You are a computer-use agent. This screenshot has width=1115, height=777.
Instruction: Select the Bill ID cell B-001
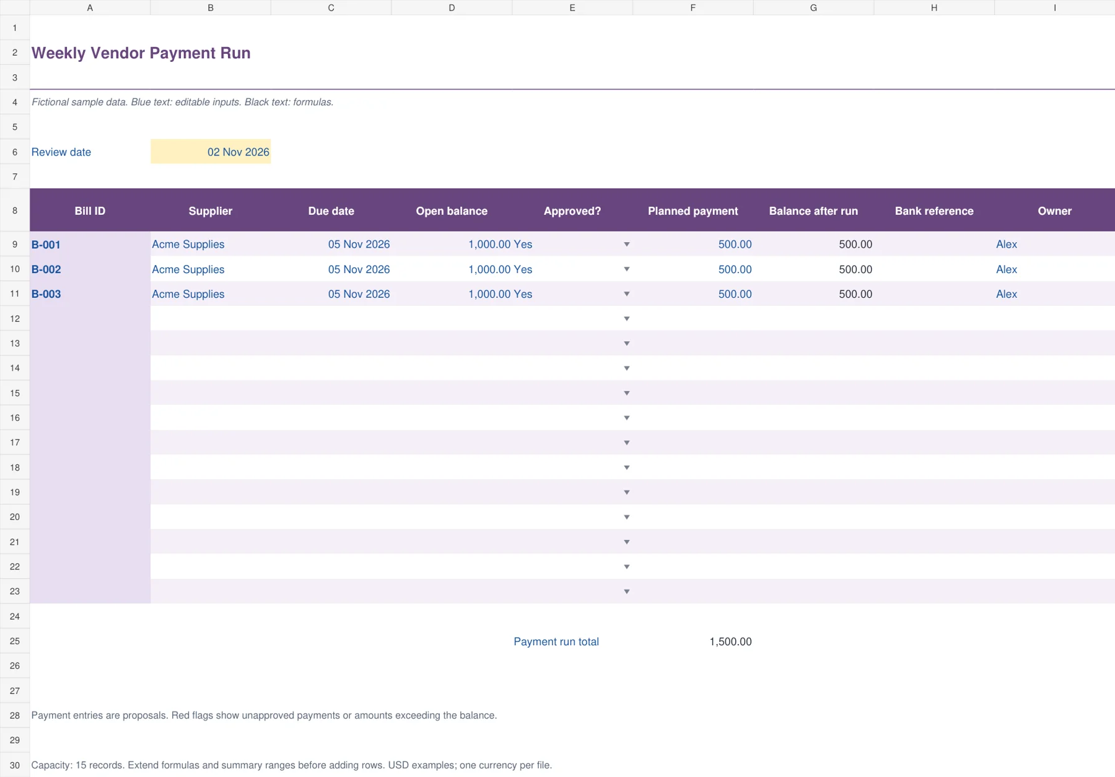tap(90, 245)
